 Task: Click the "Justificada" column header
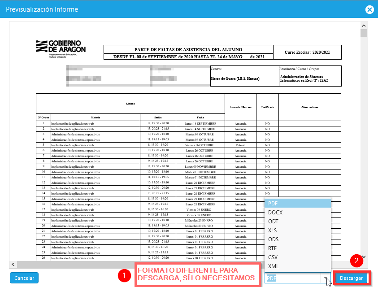pyautogui.click(x=267, y=107)
